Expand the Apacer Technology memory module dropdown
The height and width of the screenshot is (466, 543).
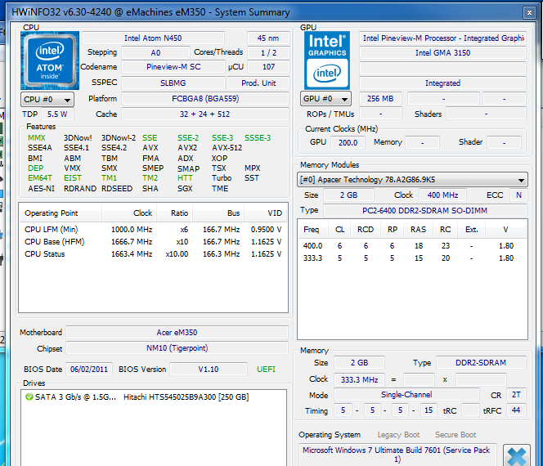[x=412, y=180]
